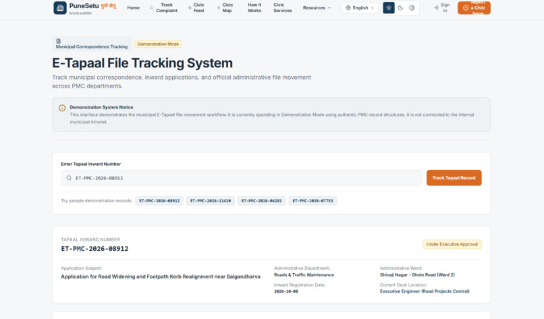Click the Municipal Correspondence Tracking badge

click(x=92, y=44)
